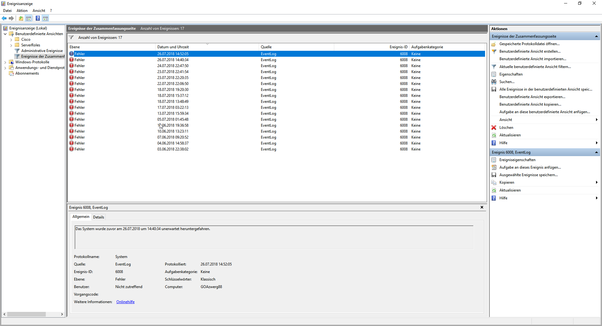The height and width of the screenshot is (326, 602).
Task: Click the save icon for Alle Ereignisse speichern
Action: tap(494, 89)
